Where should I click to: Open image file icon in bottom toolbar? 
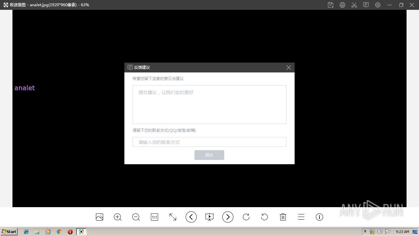pyautogui.click(x=100, y=217)
